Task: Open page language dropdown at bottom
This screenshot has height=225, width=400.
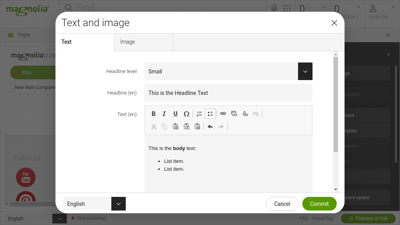Action: point(59,219)
